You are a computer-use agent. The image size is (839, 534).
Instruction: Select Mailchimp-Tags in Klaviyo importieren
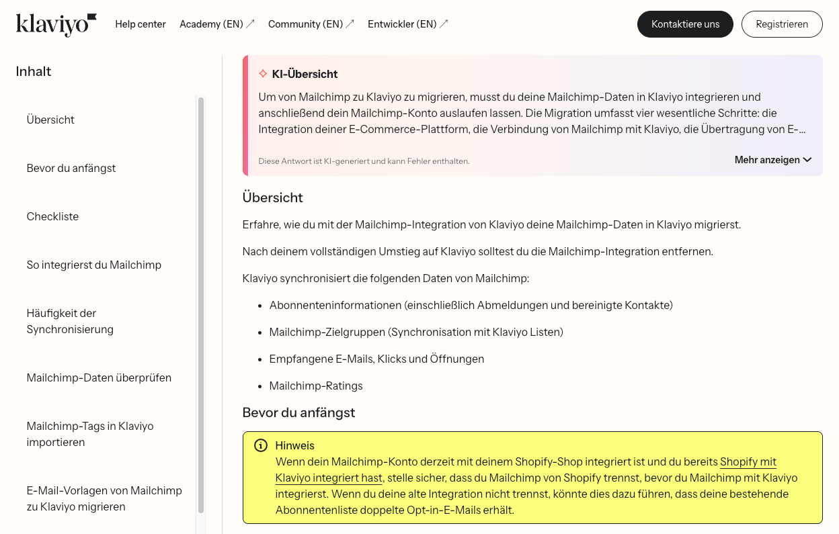tap(90, 434)
